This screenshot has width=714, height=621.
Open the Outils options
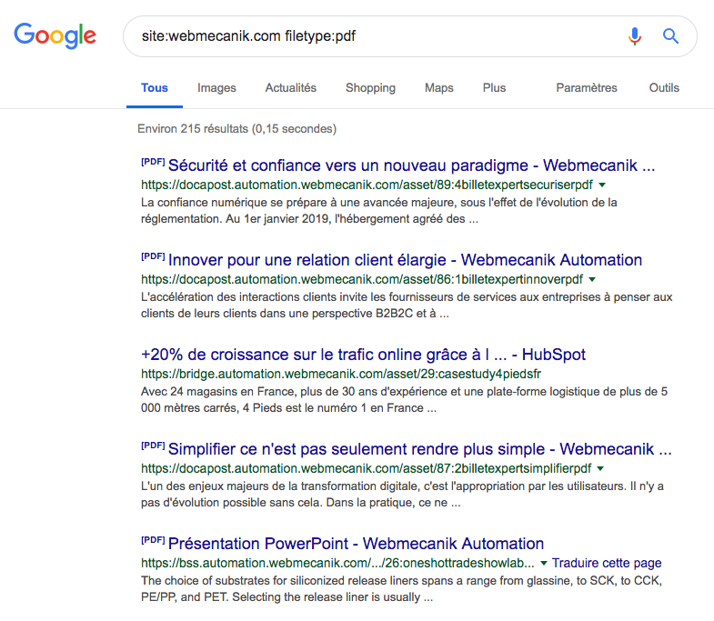[x=664, y=88]
